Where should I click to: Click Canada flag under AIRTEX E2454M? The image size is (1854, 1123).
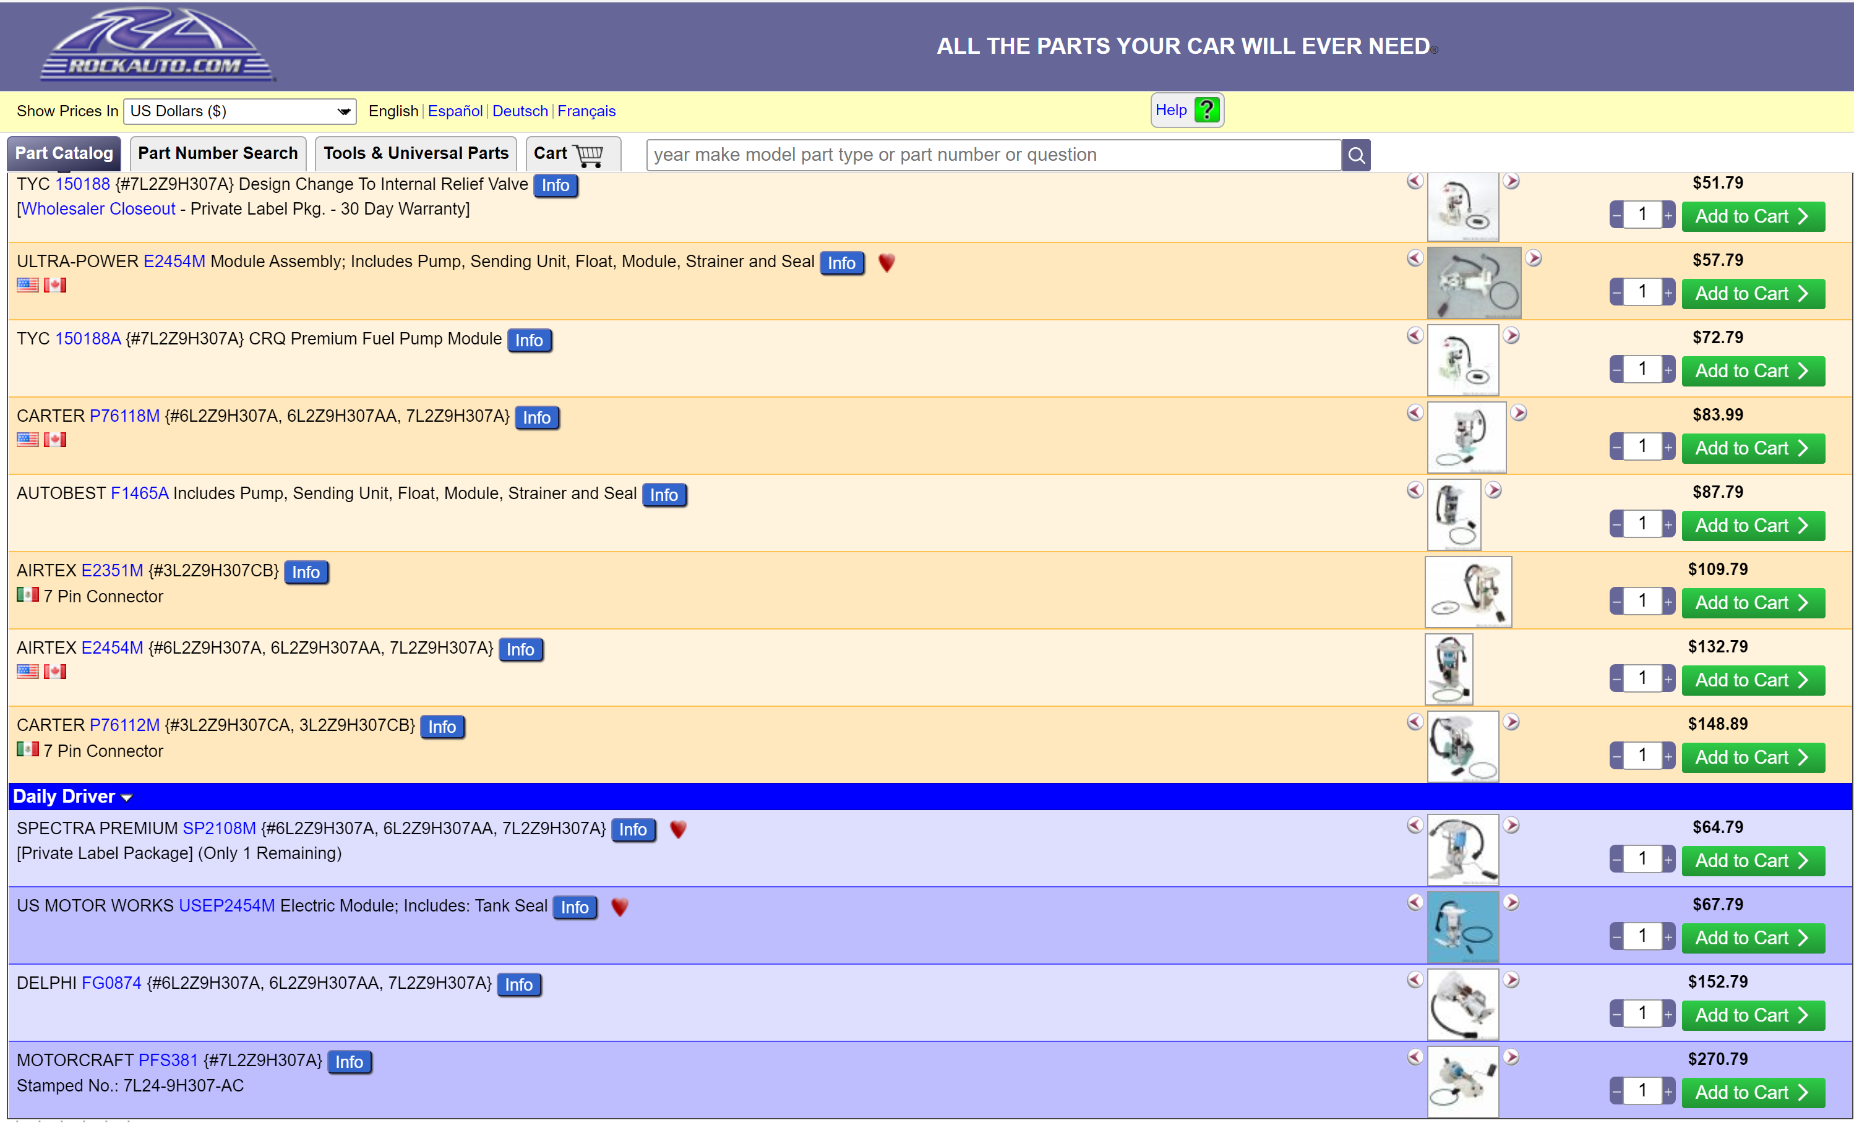point(55,672)
